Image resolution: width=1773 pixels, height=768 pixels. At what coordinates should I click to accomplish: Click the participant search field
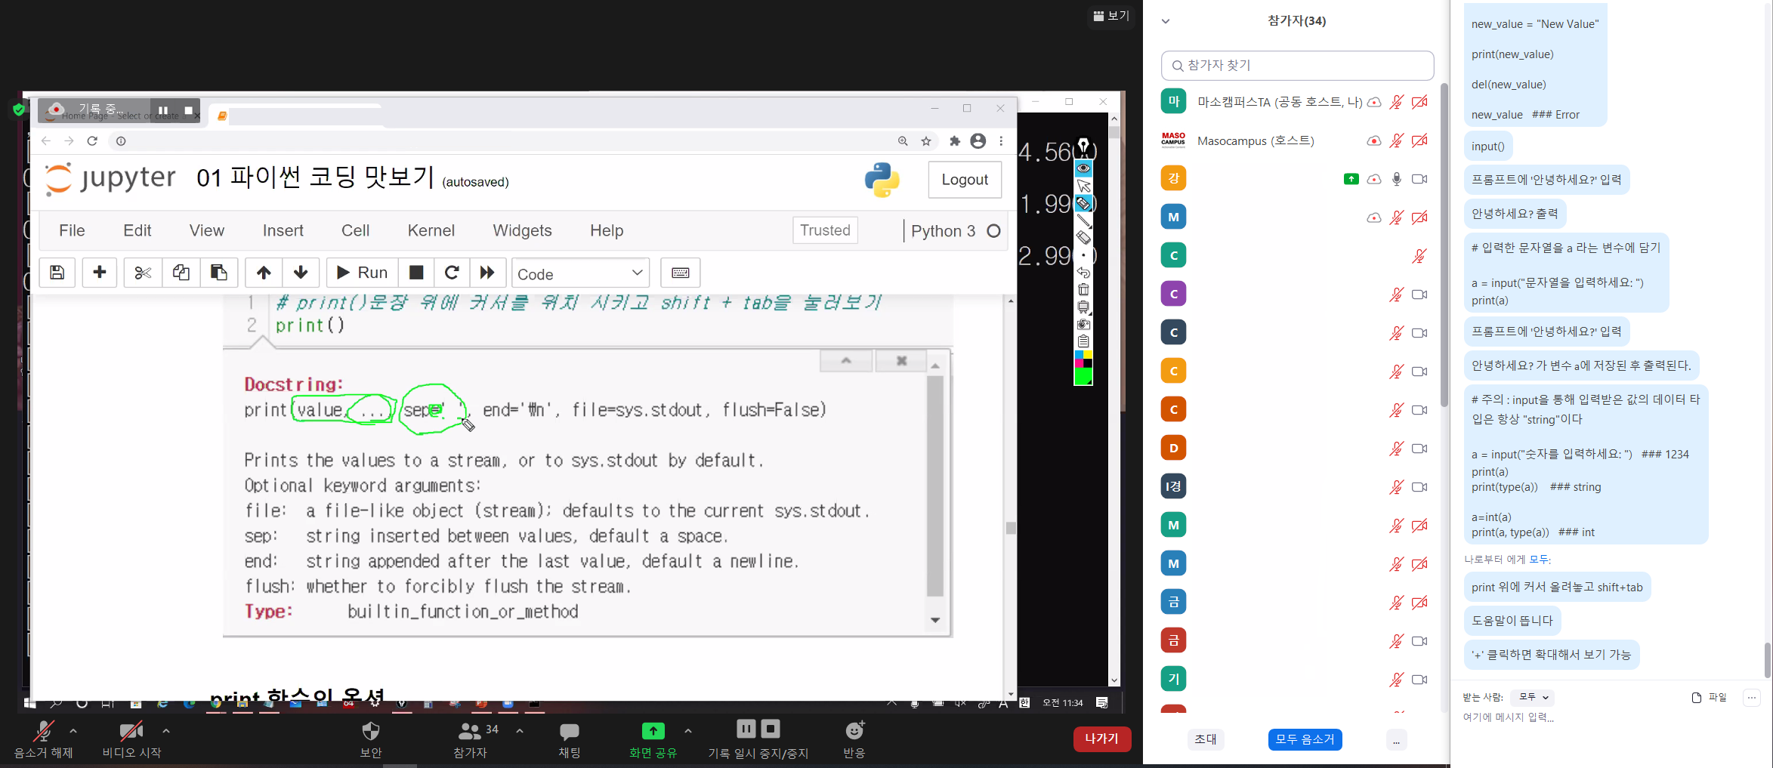1297,66
